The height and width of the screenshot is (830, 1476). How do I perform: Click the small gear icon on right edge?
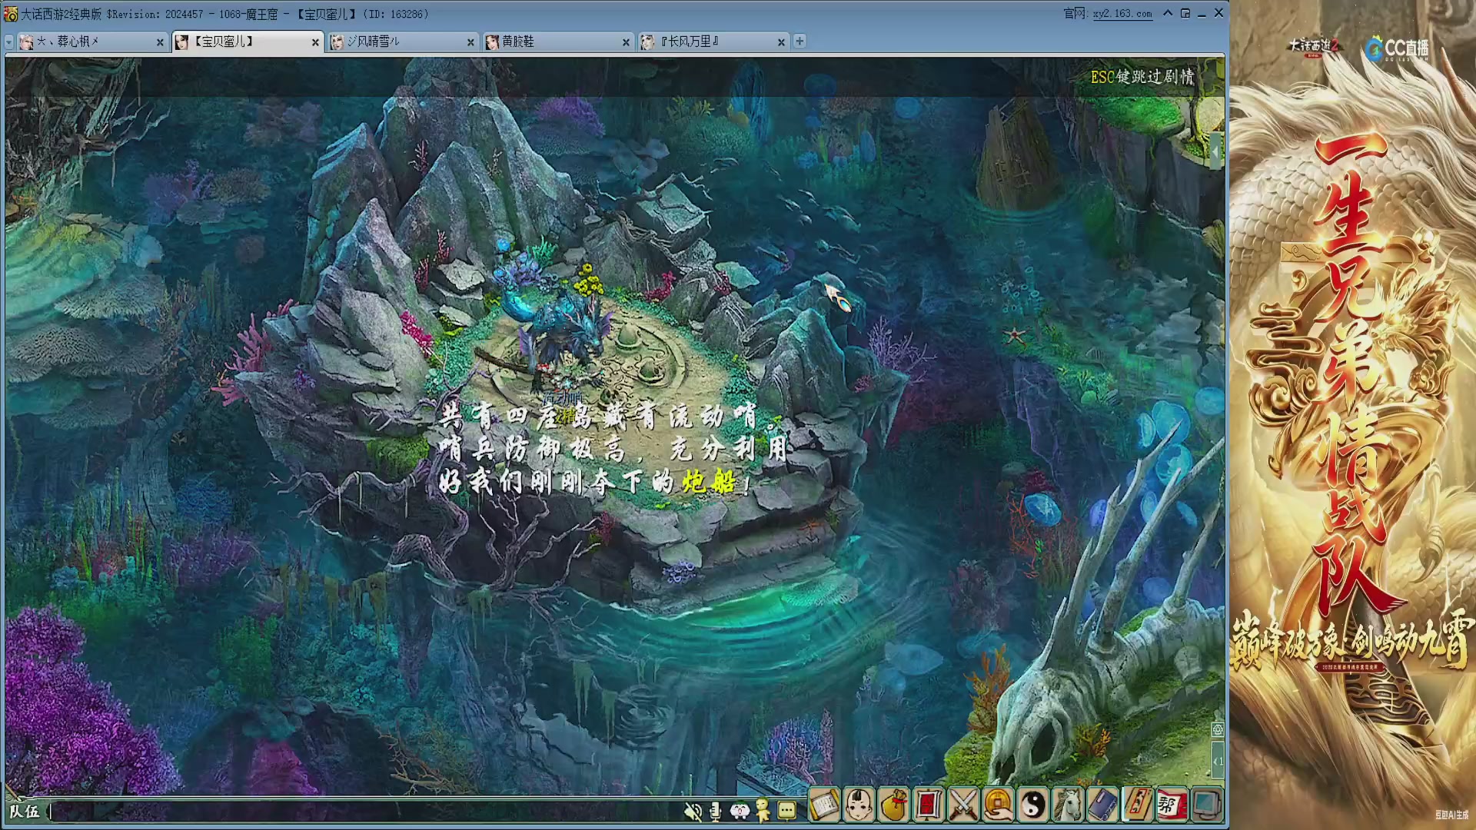[1218, 729]
